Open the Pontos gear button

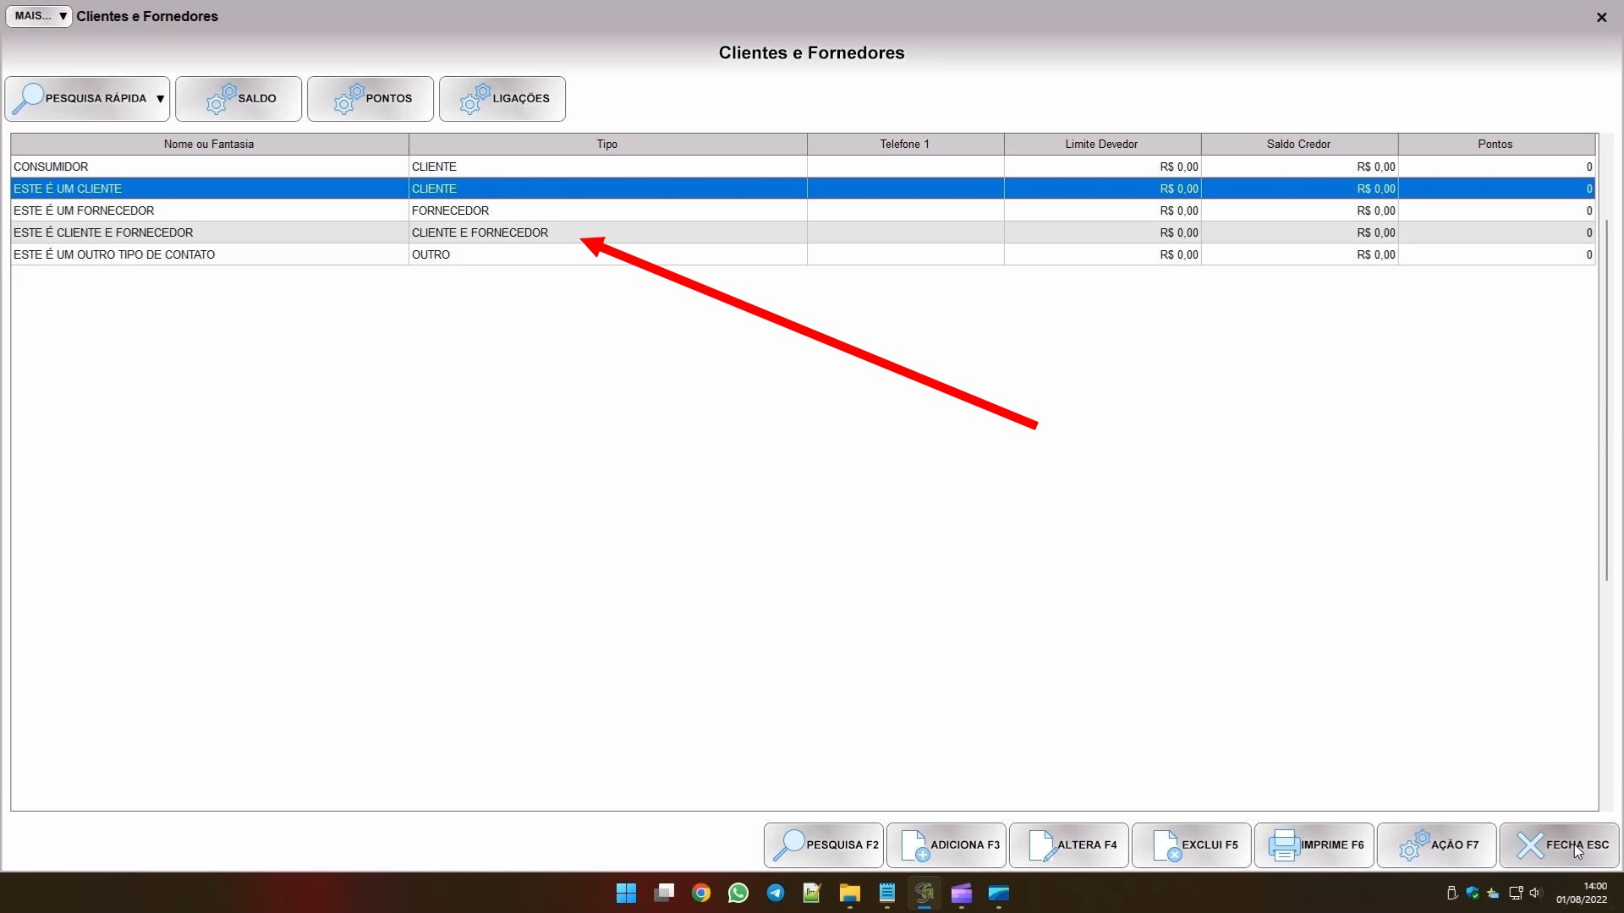(370, 99)
